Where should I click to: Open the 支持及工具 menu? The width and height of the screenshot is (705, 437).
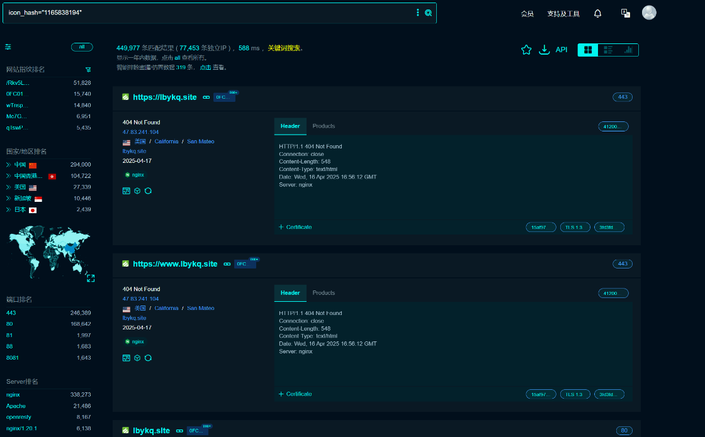pyautogui.click(x=563, y=14)
